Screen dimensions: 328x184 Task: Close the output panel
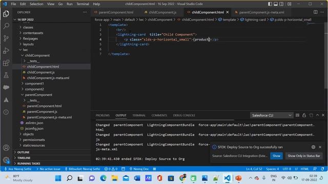click(x=323, y=115)
